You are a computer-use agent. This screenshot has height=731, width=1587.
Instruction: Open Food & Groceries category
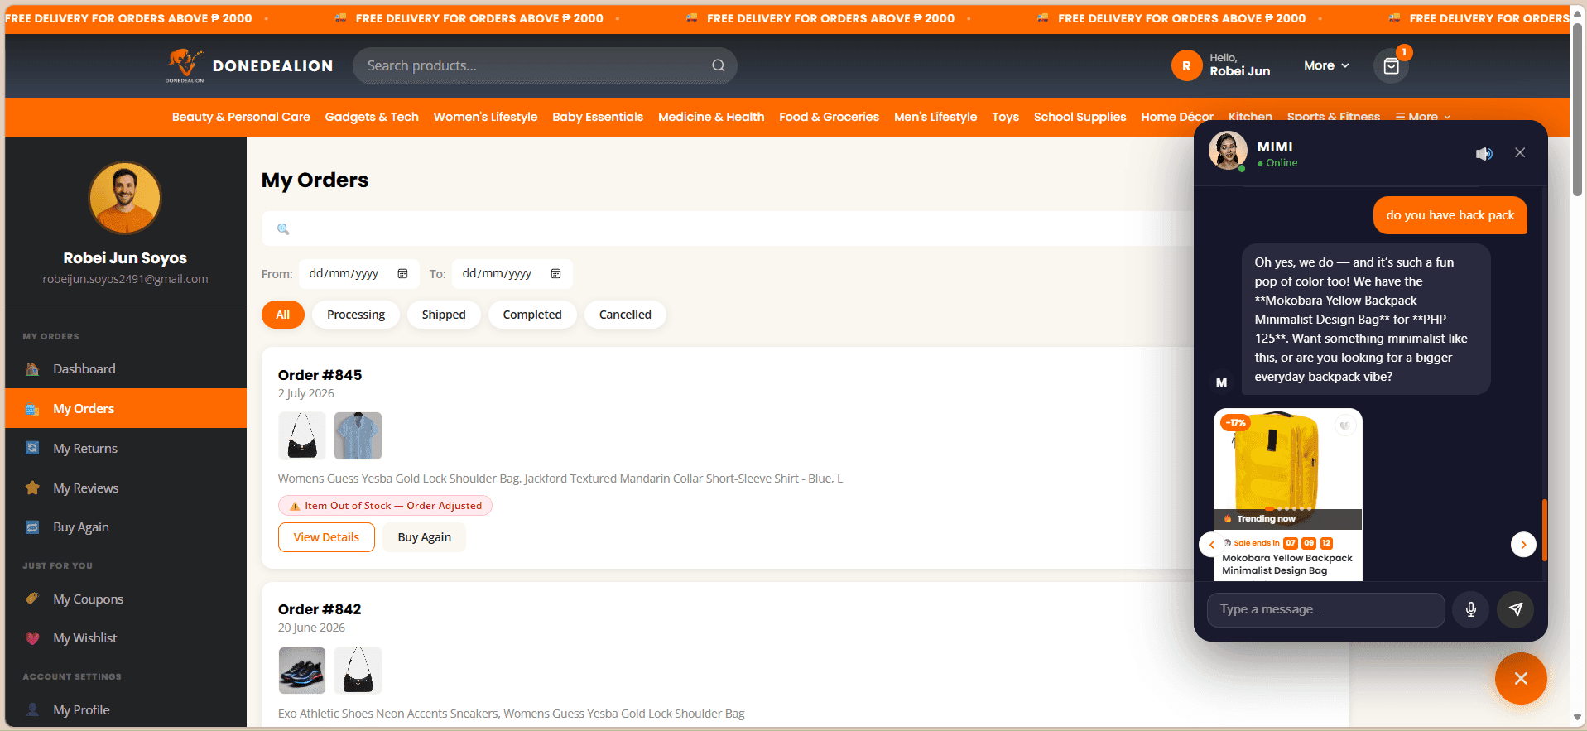coord(829,117)
